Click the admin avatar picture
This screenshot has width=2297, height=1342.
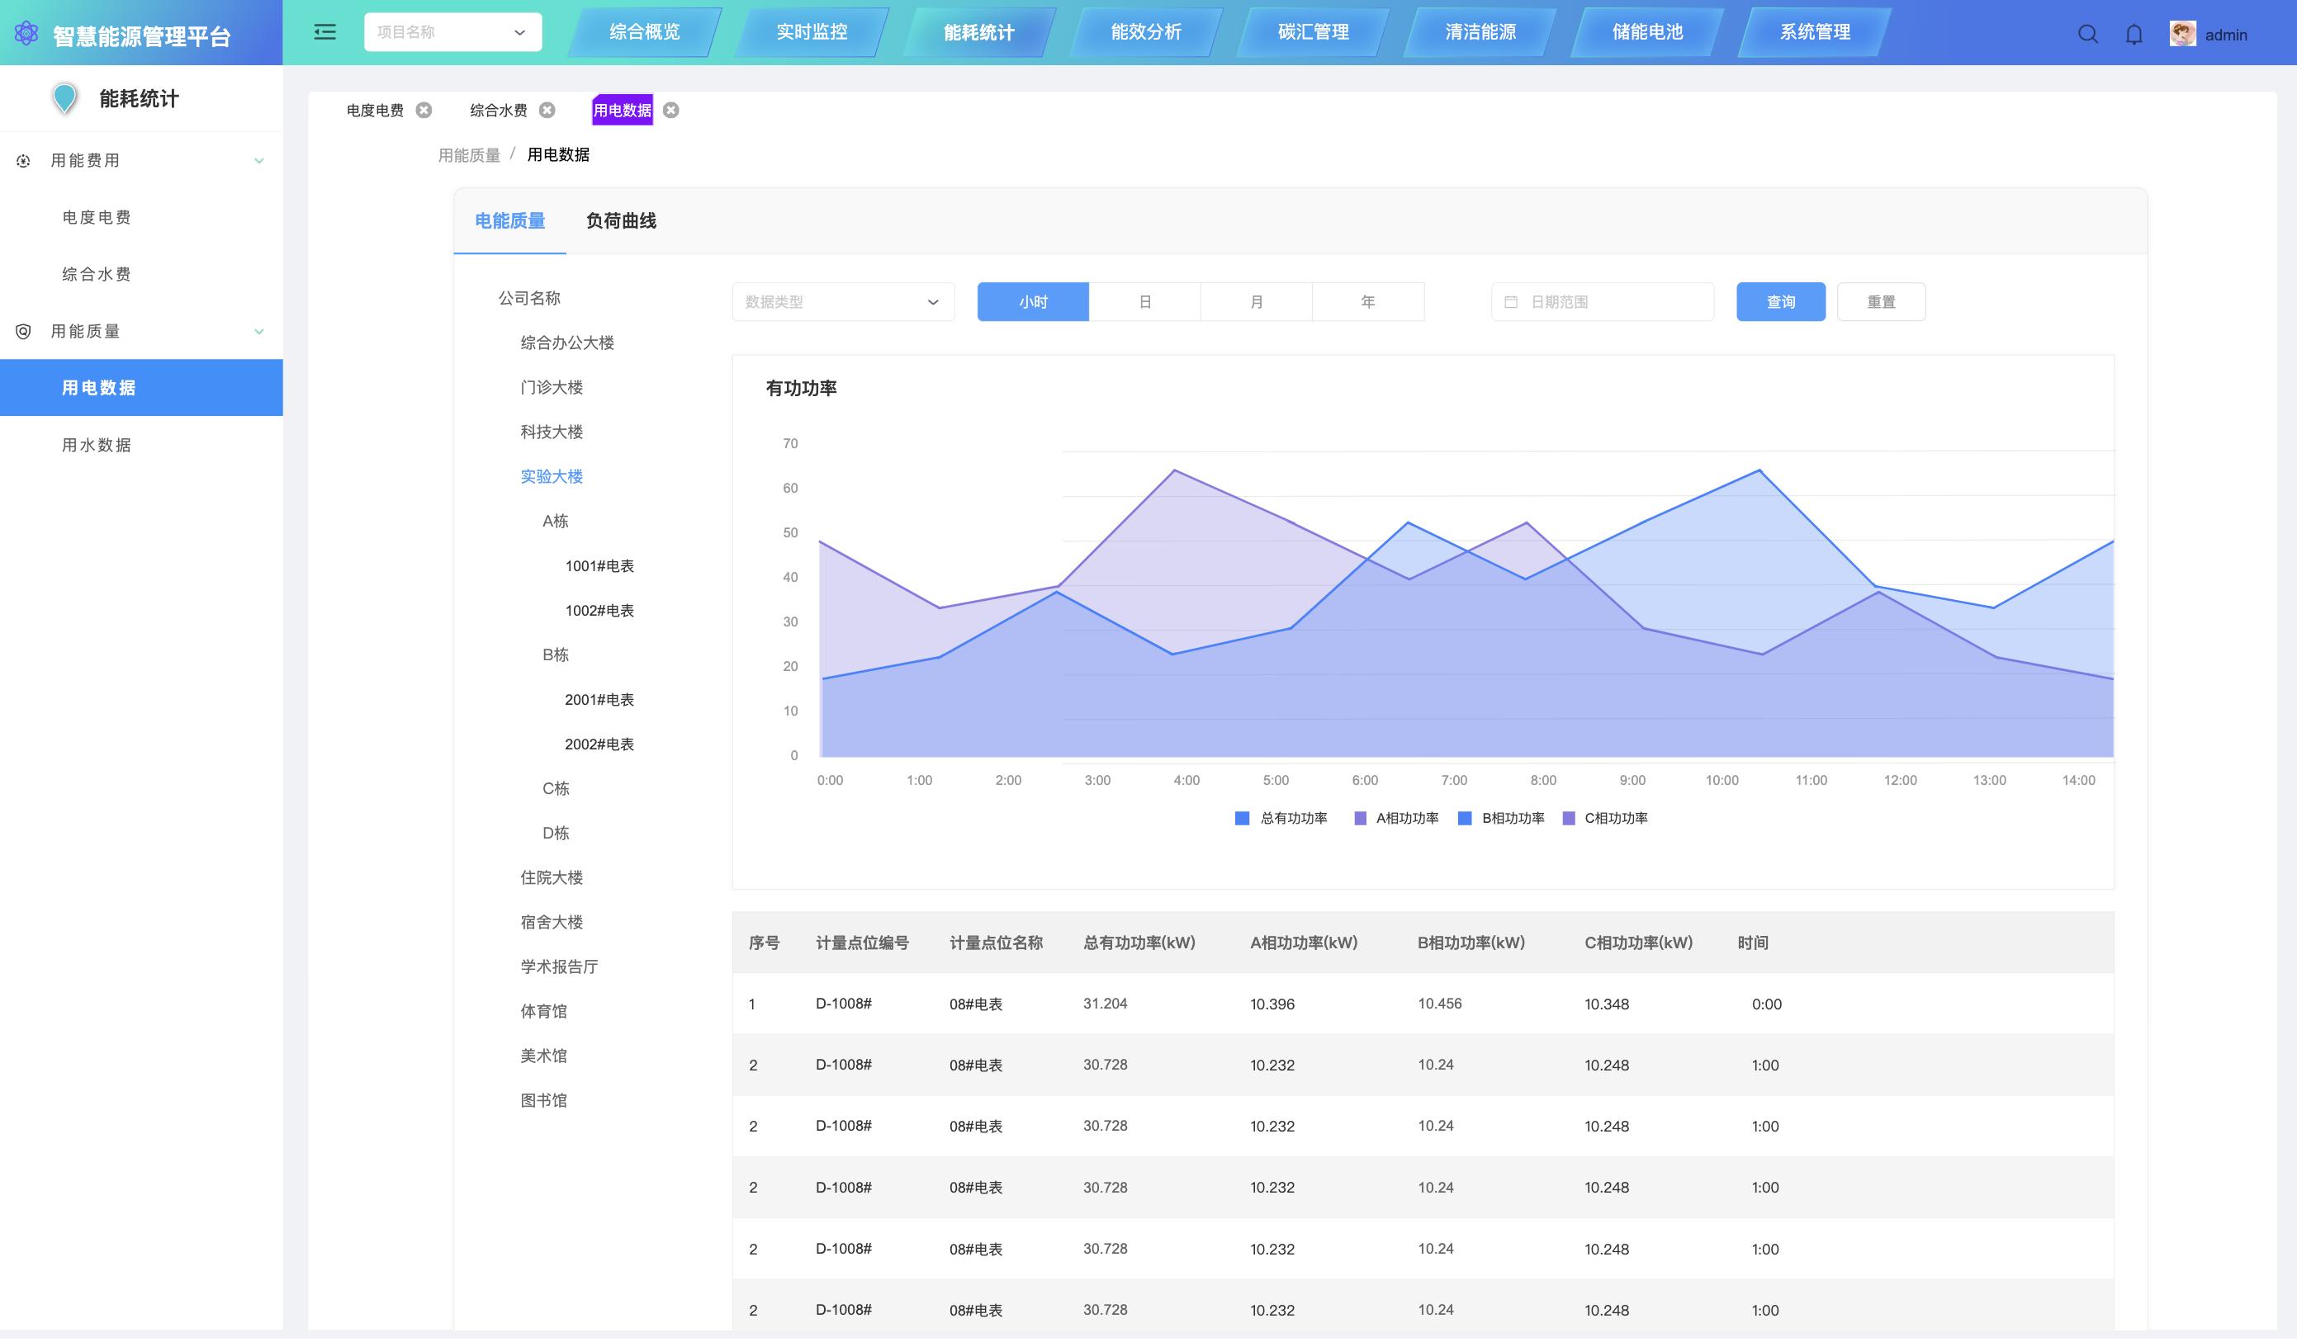(x=2182, y=35)
